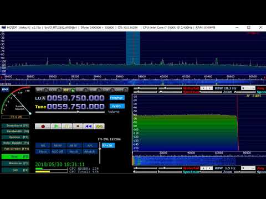Click the green Stop [F2] button

coord(16,156)
